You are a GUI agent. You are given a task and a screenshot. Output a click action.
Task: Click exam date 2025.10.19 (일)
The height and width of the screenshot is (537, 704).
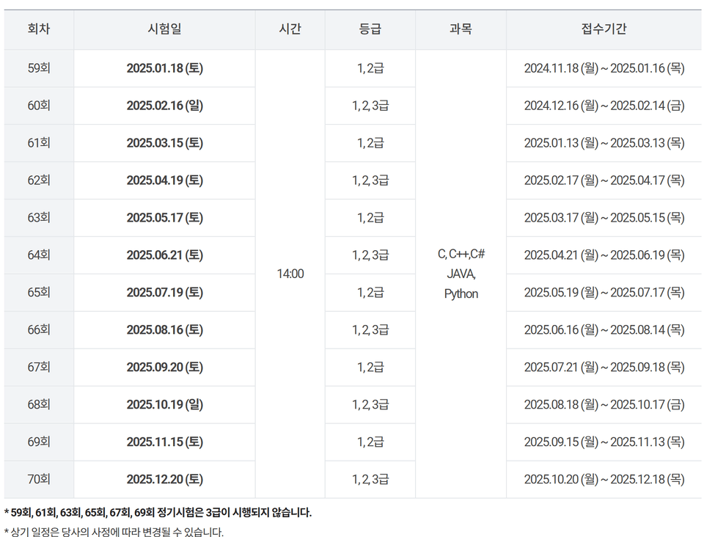(x=164, y=404)
